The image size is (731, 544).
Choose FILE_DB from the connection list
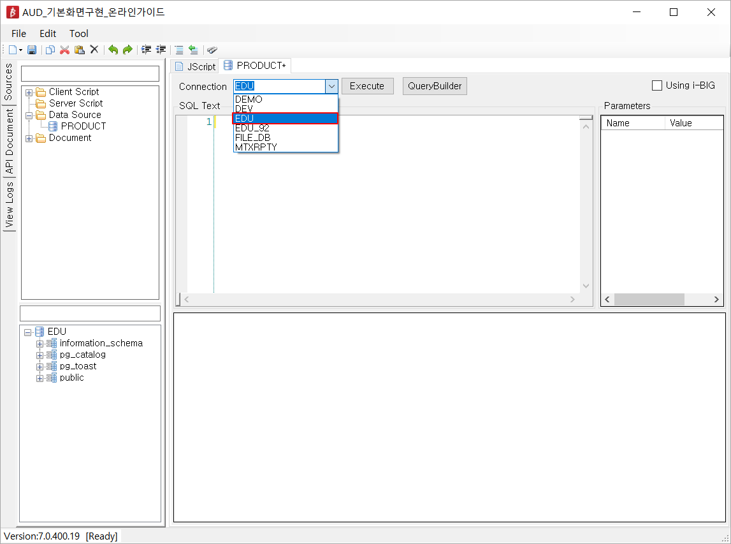(286, 138)
